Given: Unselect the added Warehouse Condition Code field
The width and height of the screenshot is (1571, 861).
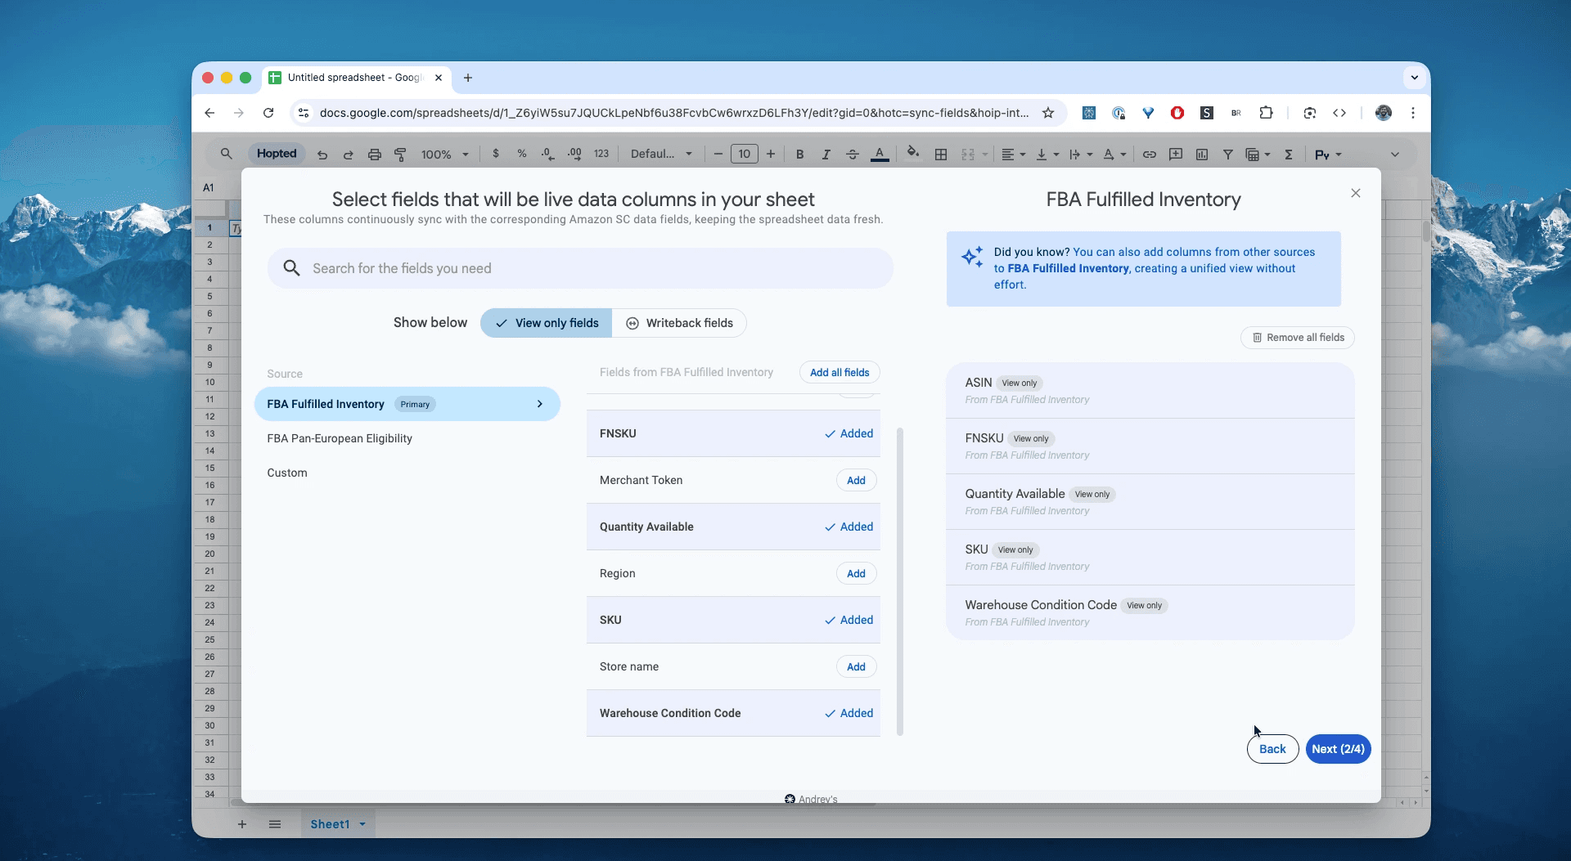Looking at the screenshot, I should 849,713.
